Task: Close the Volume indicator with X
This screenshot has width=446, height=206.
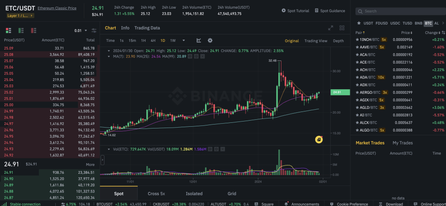Action: [223, 149]
